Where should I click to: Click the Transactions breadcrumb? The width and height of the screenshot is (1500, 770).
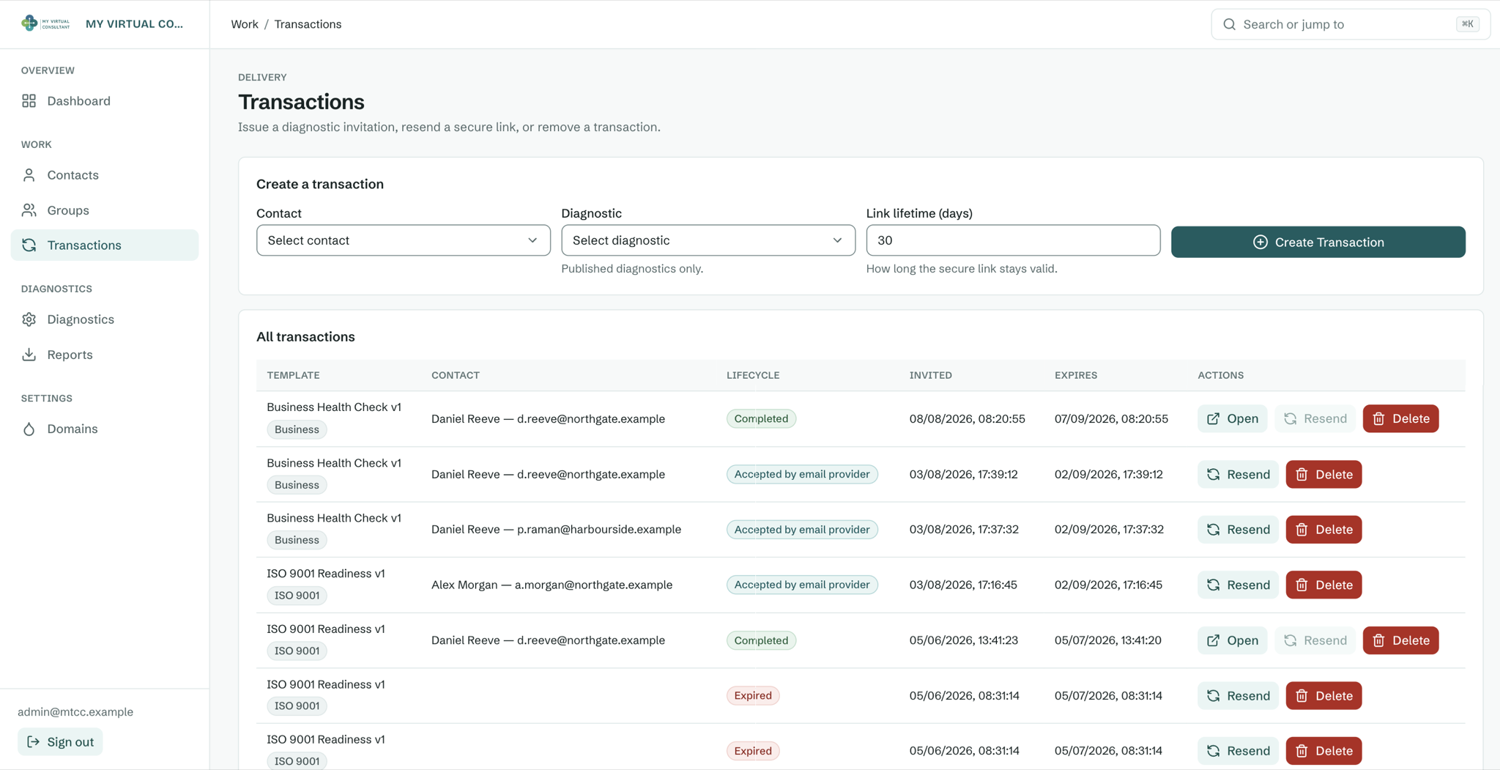click(308, 24)
